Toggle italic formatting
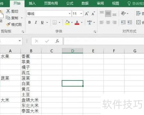The width and height of the screenshot is (144, 115). point(36,22)
